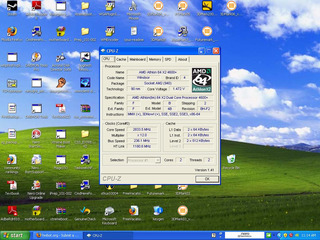Switch to the Mainboard tab
Viewport: 320px width, 240px height.
tap(137, 59)
